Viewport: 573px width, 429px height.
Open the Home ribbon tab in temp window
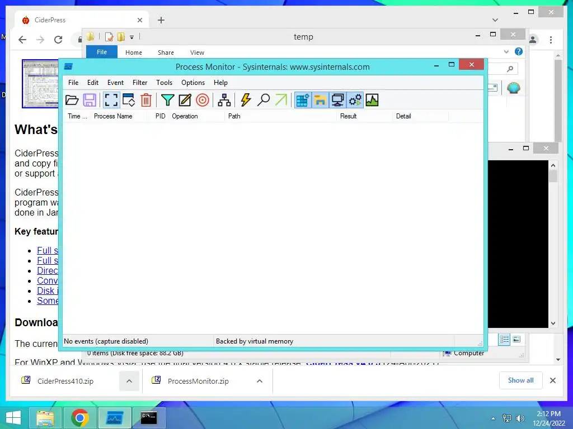coord(134,53)
